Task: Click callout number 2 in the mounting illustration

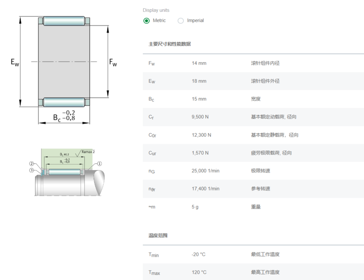Action: pos(31,164)
